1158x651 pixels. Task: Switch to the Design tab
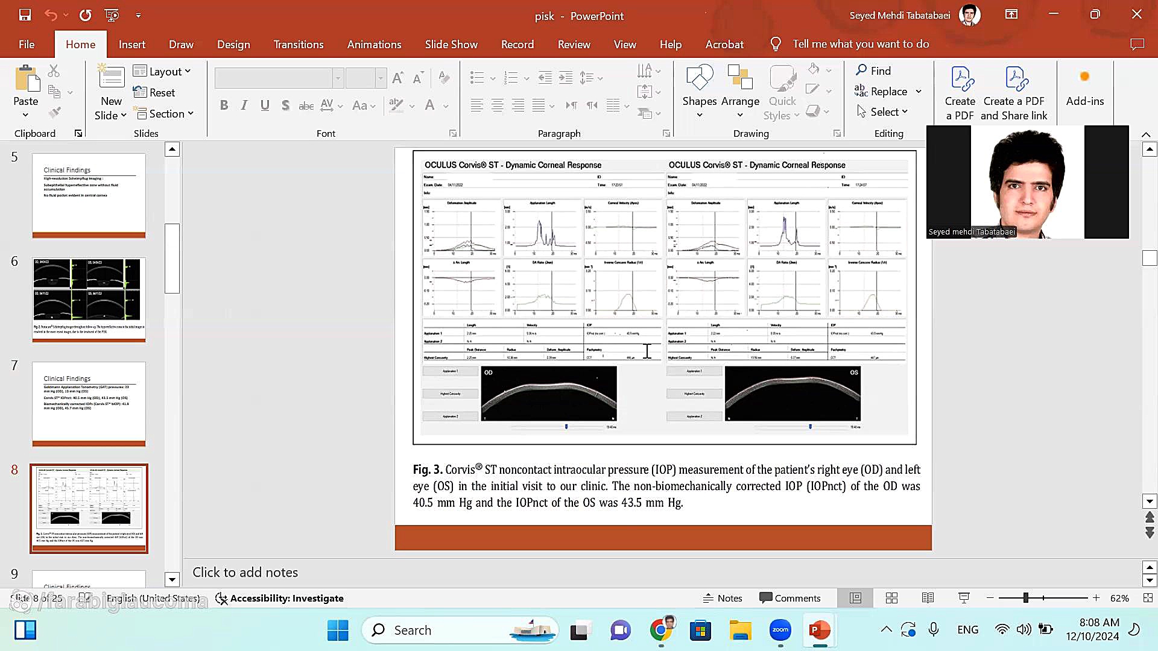(233, 44)
